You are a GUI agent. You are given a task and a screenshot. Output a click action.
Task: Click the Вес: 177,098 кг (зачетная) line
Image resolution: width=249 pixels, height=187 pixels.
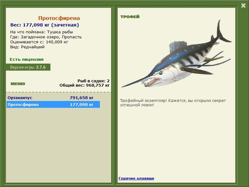pyautogui.click(x=45, y=25)
